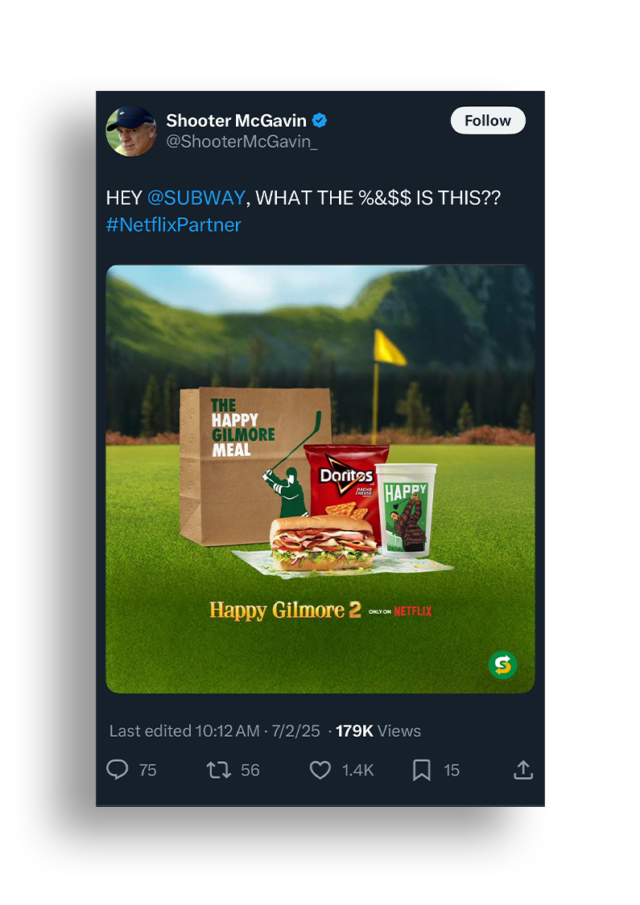Click the blue verified checkmark badge

pyautogui.click(x=320, y=120)
